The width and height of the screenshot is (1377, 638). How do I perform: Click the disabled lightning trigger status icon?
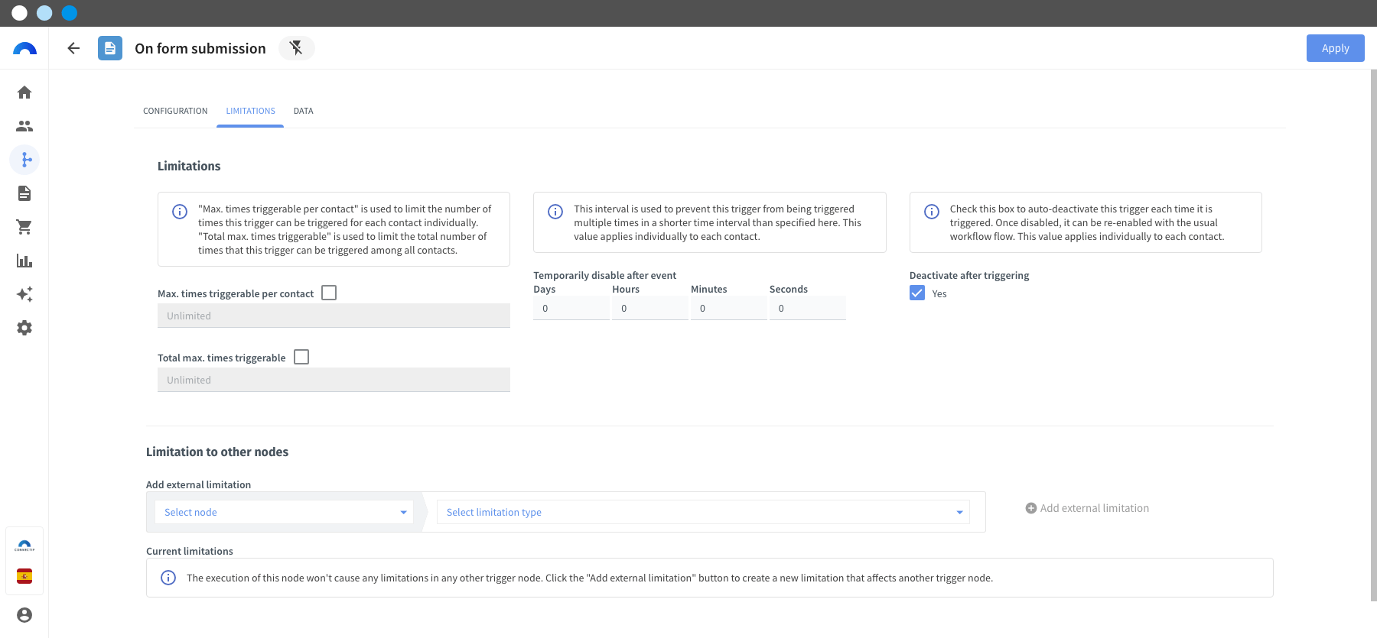click(x=297, y=48)
